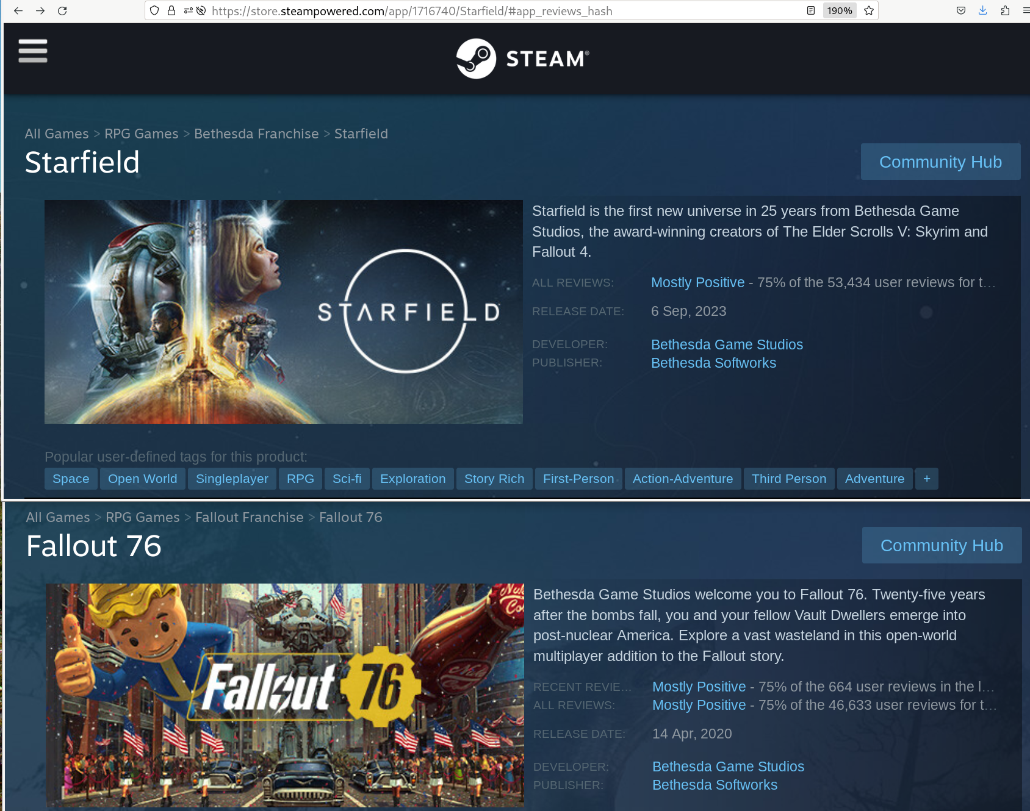Open the extensions puzzle icon
This screenshot has width=1030, height=811.
click(x=1005, y=10)
